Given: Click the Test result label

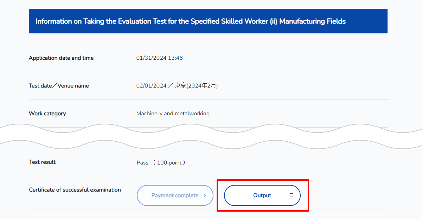Looking at the screenshot, I should (42, 162).
